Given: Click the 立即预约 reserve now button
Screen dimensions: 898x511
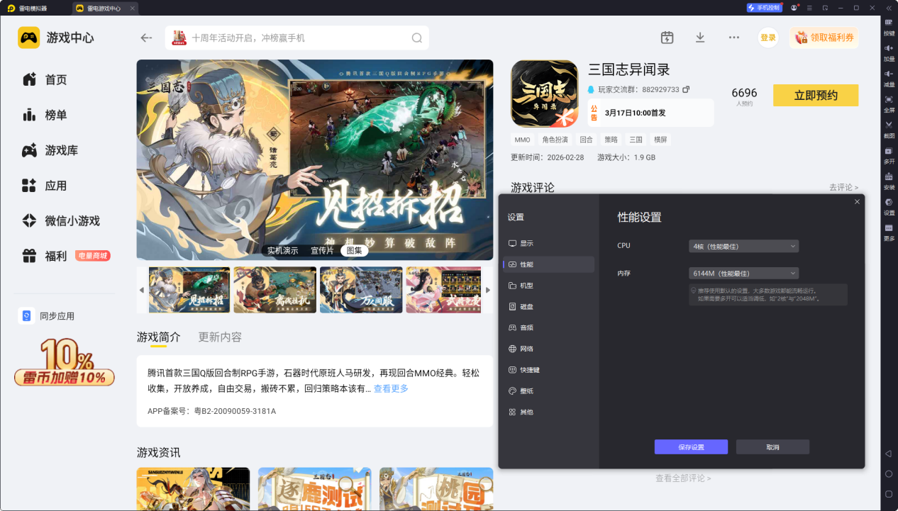Looking at the screenshot, I should coord(816,96).
